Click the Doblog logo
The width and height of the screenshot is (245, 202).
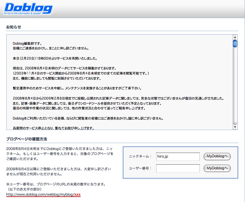click(x=28, y=9)
